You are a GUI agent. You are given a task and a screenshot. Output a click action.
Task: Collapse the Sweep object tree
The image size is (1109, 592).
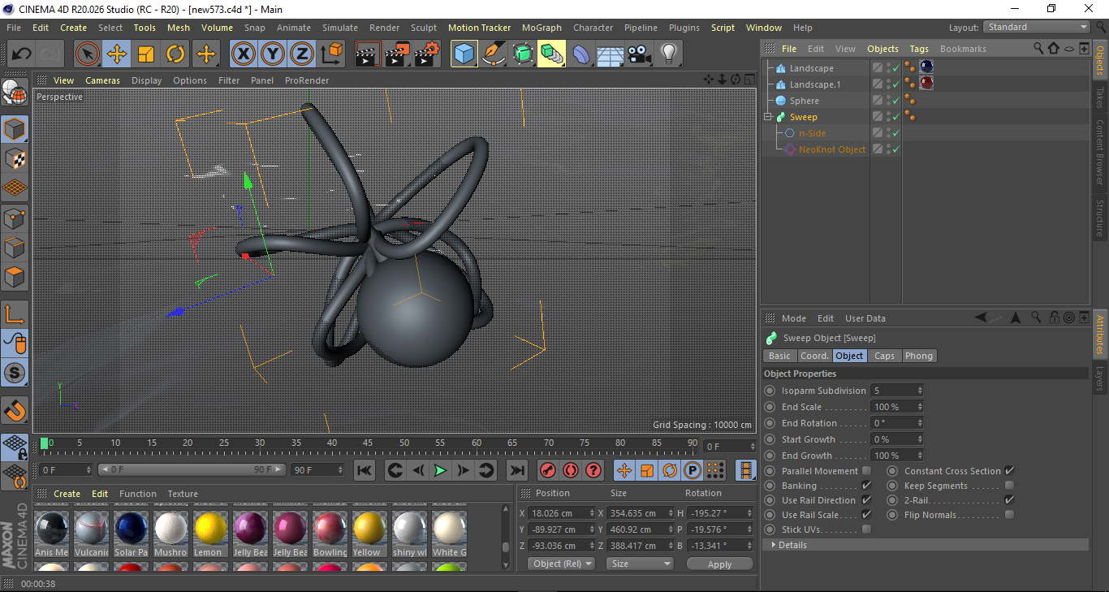pos(768,117)
